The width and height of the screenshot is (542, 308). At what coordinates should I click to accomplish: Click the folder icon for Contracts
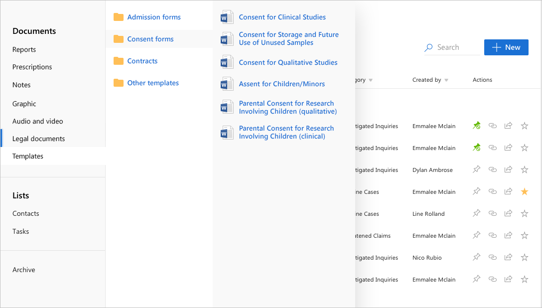click(118, 60)
